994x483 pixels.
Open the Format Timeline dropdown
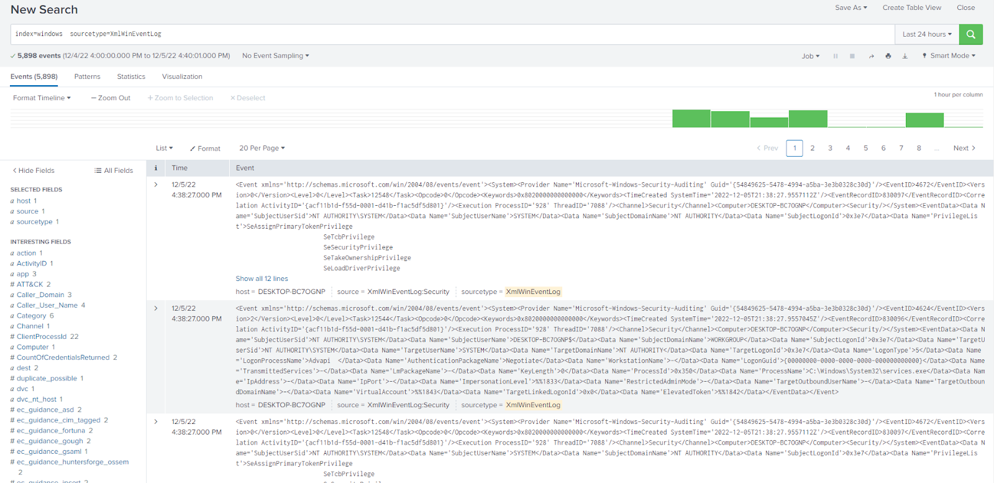(42, 98)
